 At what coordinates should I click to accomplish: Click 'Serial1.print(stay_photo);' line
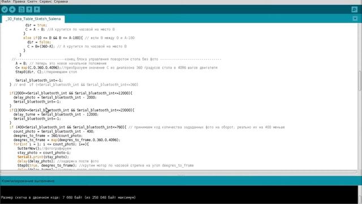click(43, 157)
